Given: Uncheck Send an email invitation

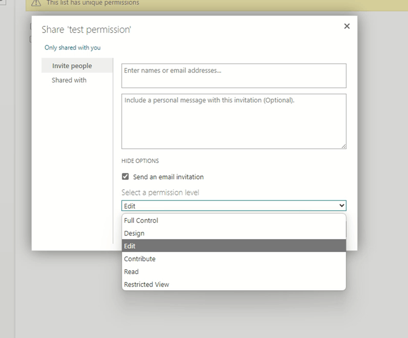Looking at the screenshot, I should [x=125, y=176].
